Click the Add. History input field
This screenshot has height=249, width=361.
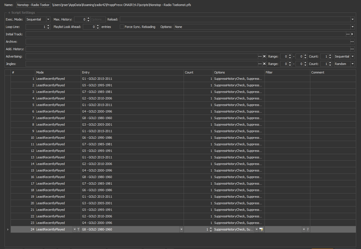(x=188, y=49)
